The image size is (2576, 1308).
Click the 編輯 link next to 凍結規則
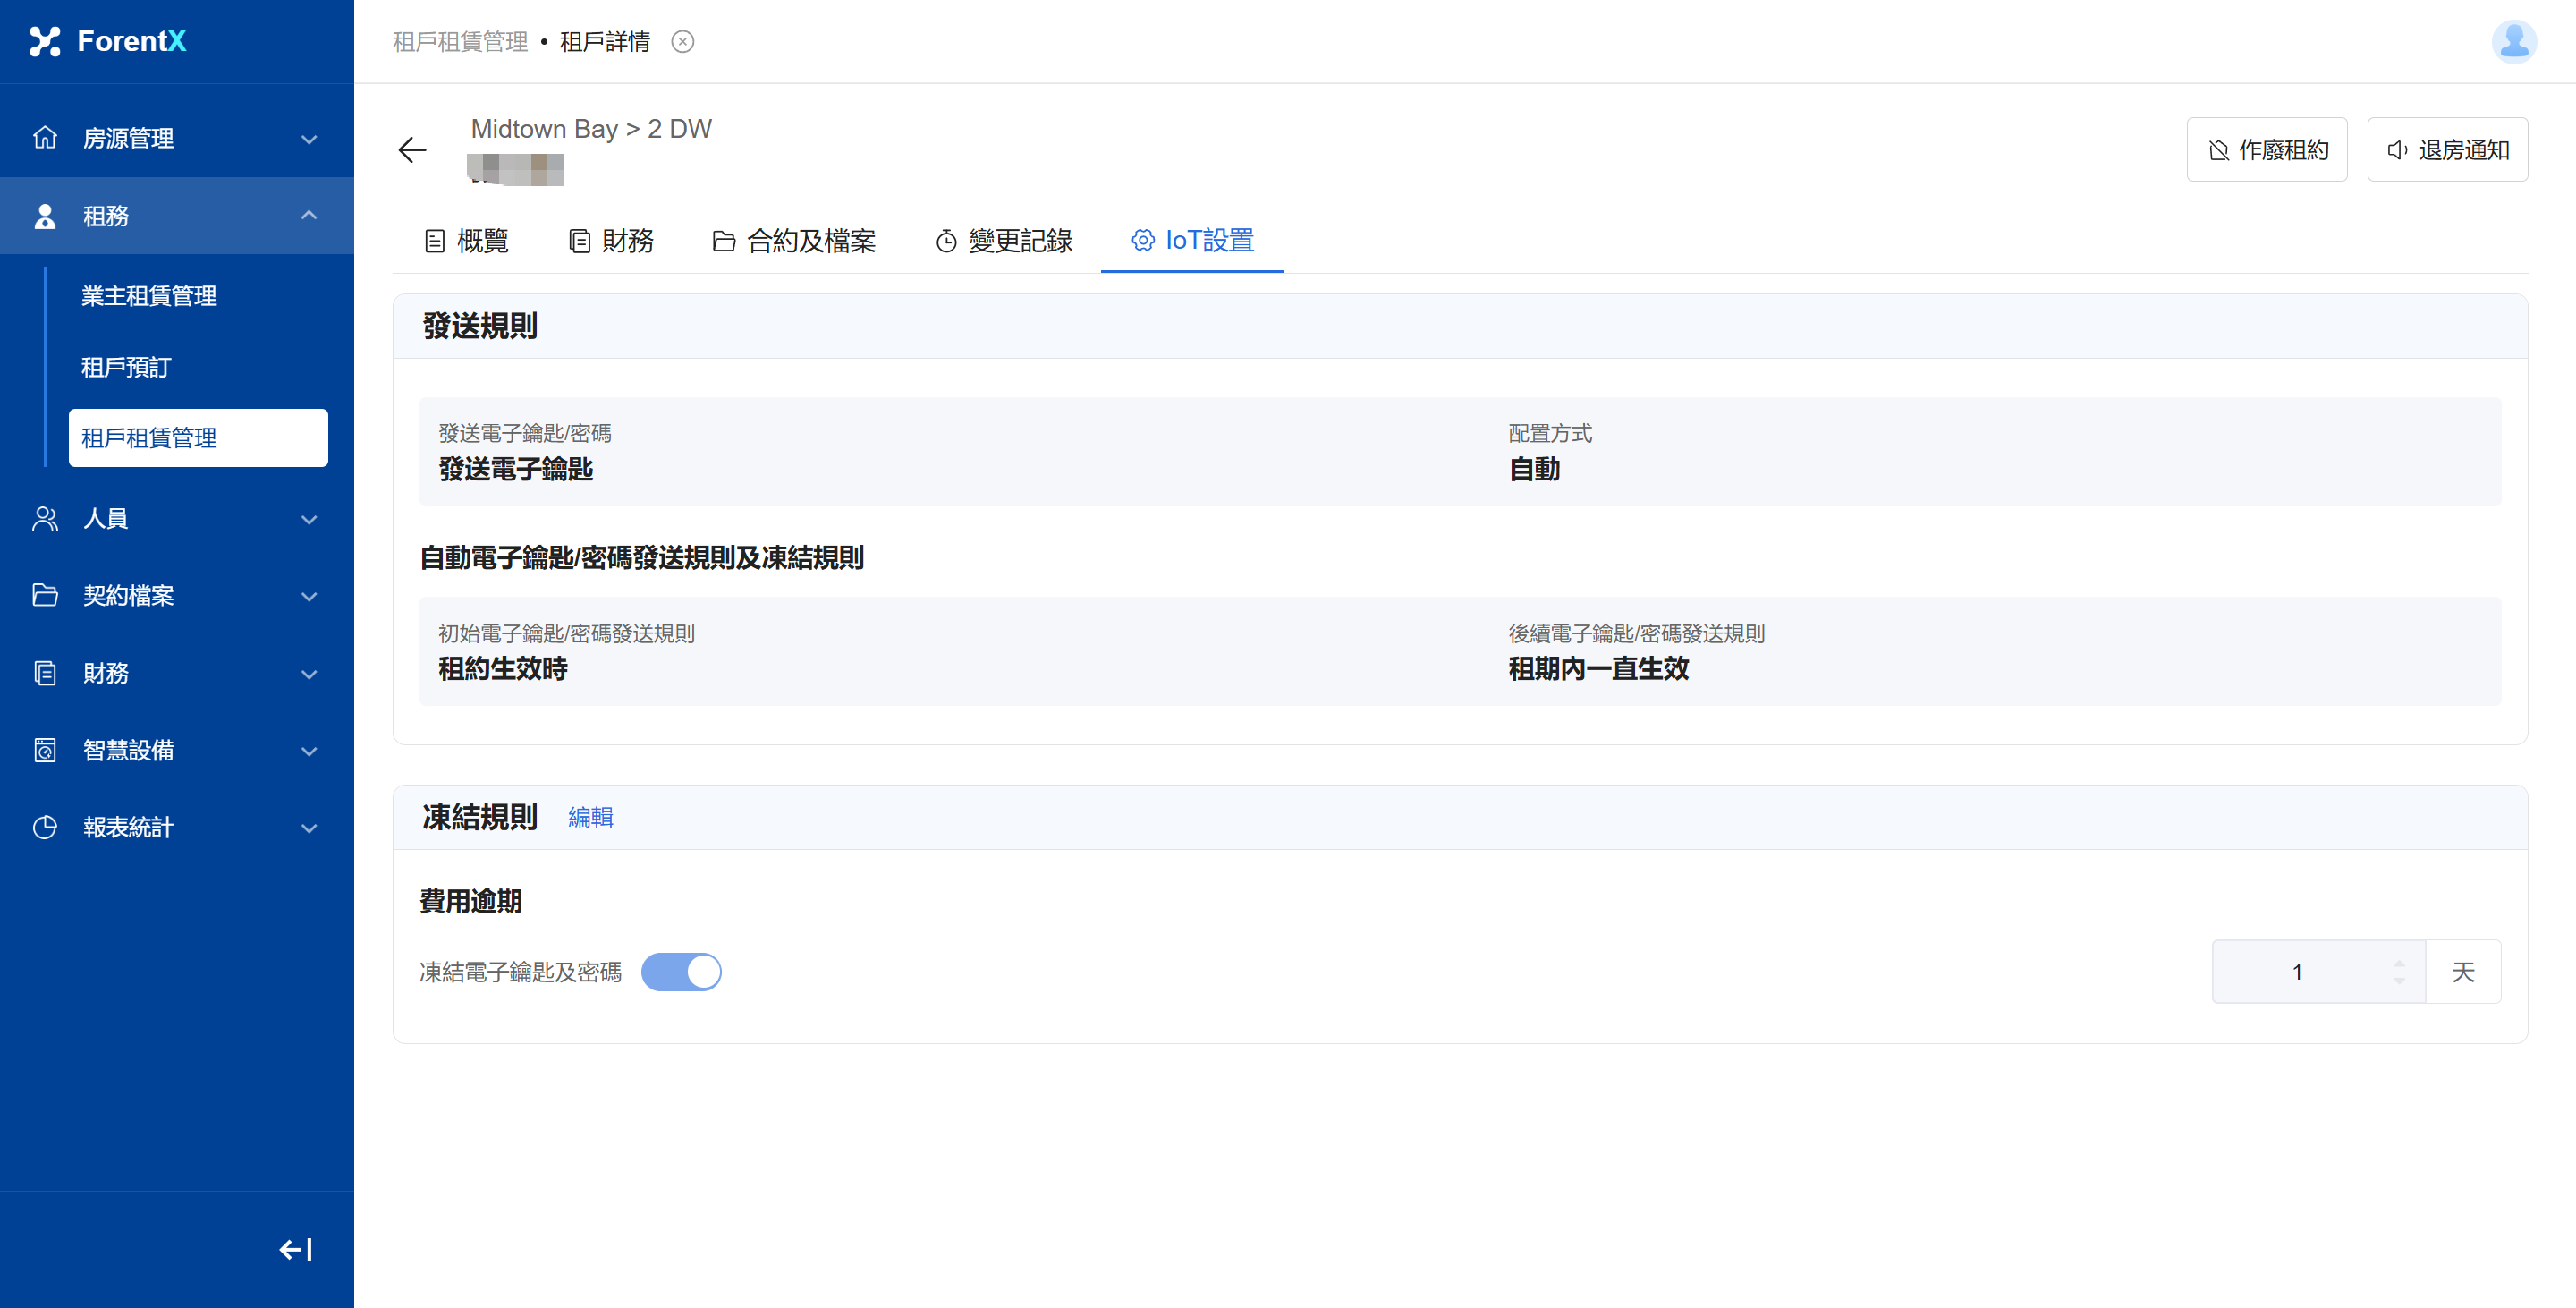click(x=590, y=818)
